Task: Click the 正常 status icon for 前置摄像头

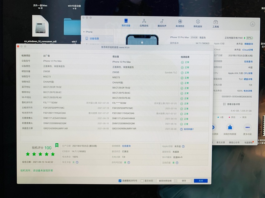Action: pyautogui.click(x=181, y=124)
